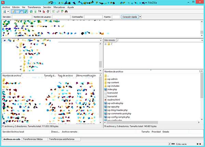The height and width of the screenshot is (147, 205).
Task: Open the Sitio remoto path dropdown
Action: (202, 40)
